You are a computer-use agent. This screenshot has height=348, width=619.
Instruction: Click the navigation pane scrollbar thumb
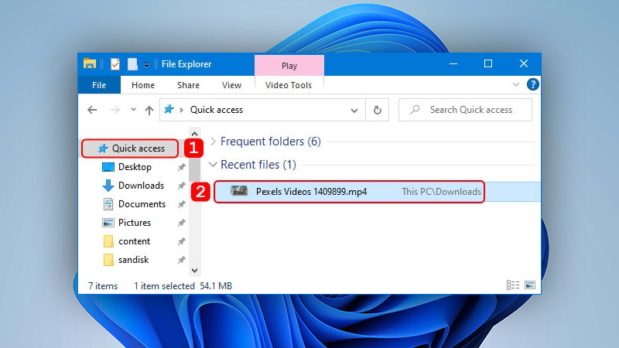tap(194, 169)
